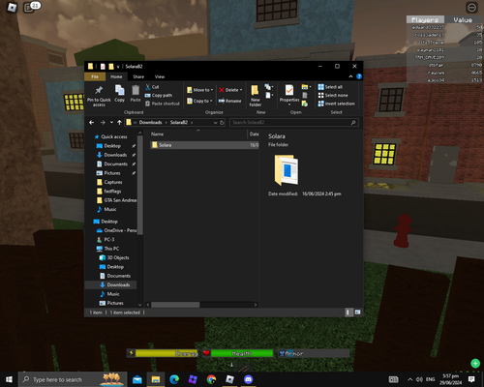Click the taskbar search box
Viewport: 484px width, 387px height.
coord(73,379)
